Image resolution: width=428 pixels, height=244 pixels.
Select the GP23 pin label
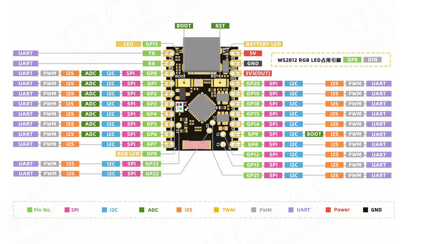click(x=152, y=163)
